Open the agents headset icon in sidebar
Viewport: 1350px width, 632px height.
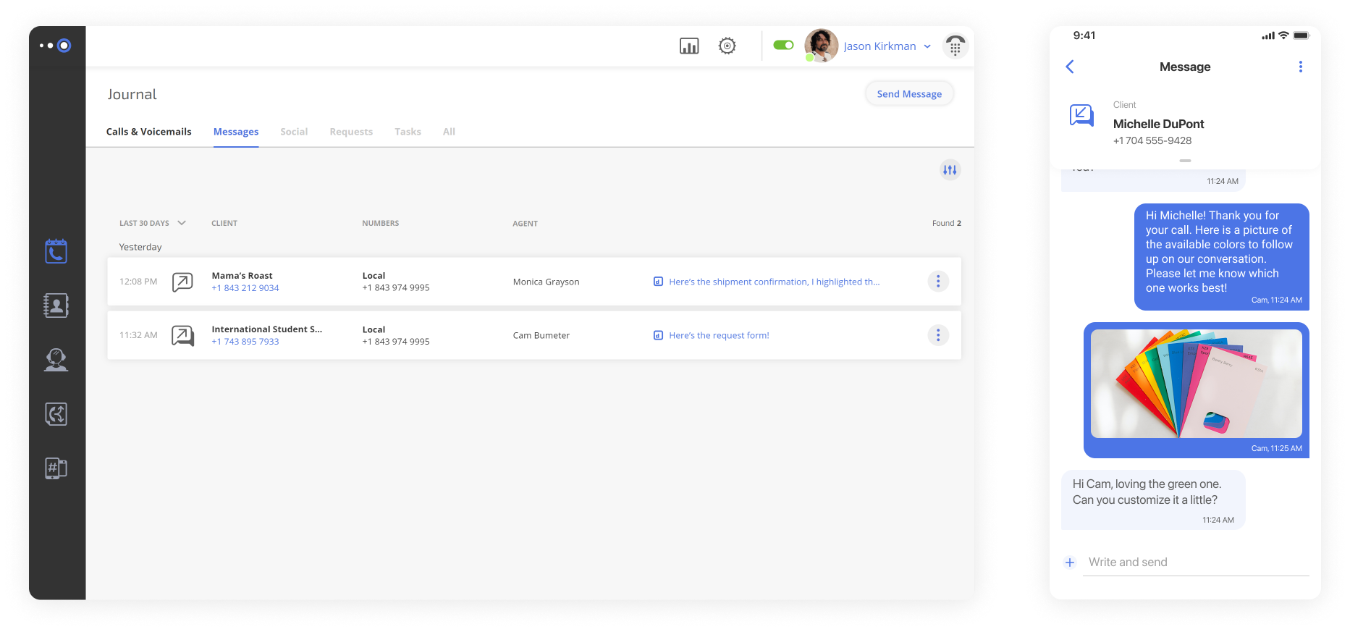coord(56,360)
